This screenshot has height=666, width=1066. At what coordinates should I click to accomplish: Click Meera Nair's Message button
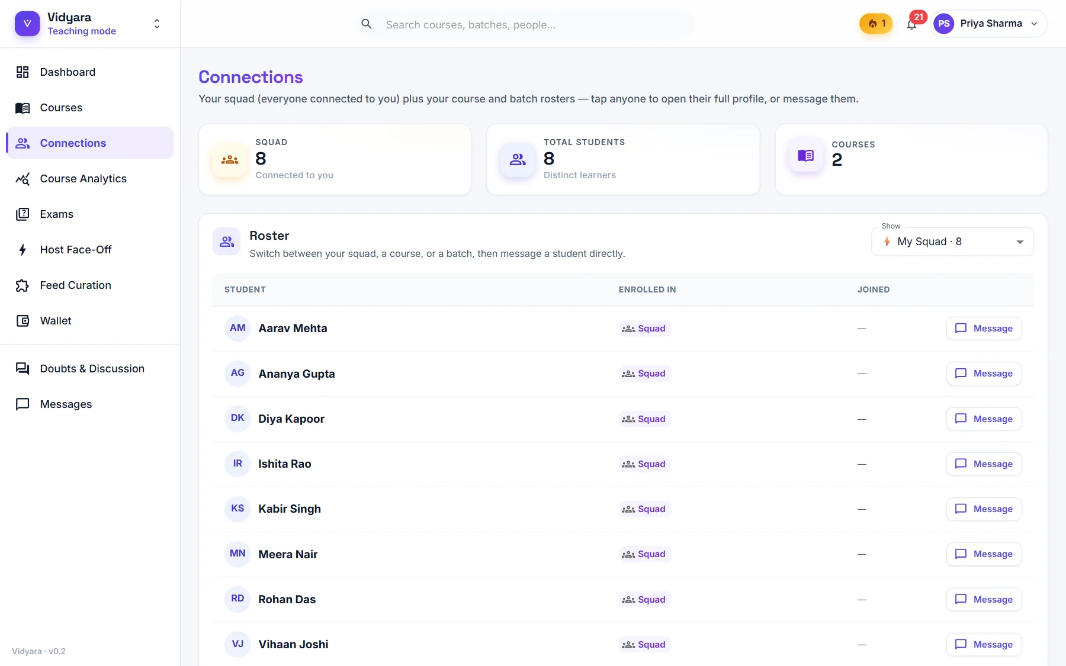pos(984,554)
